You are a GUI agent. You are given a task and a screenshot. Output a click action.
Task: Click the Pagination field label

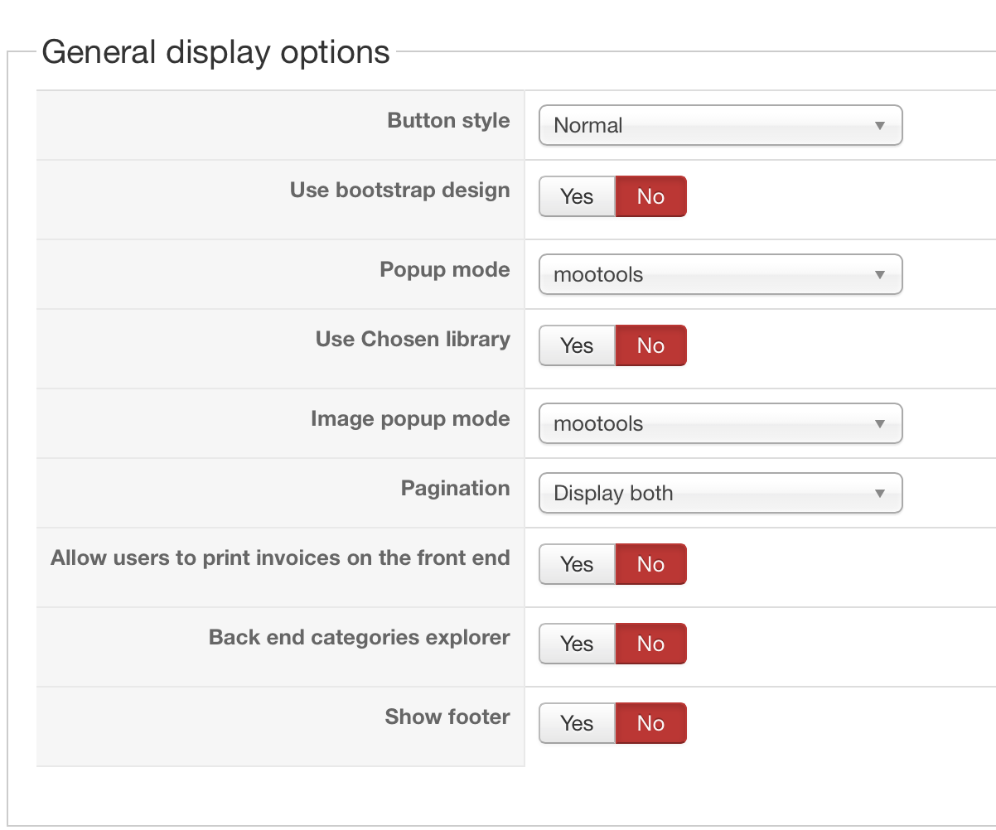(x=456, y=488)
